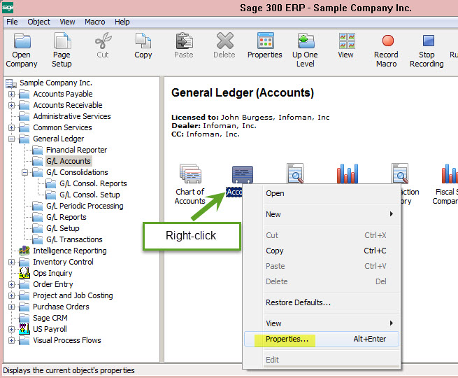The height and width of the screenshot is (378, 458).
Task: Click the US Payroll tree icon
Action: point(24,329)
